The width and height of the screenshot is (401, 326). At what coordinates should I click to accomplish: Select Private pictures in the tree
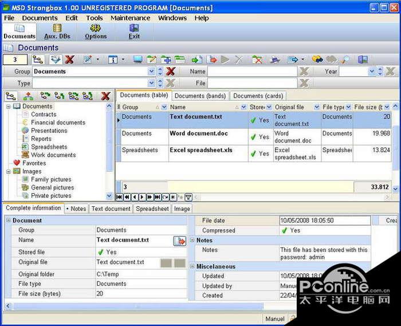(51, 195)
